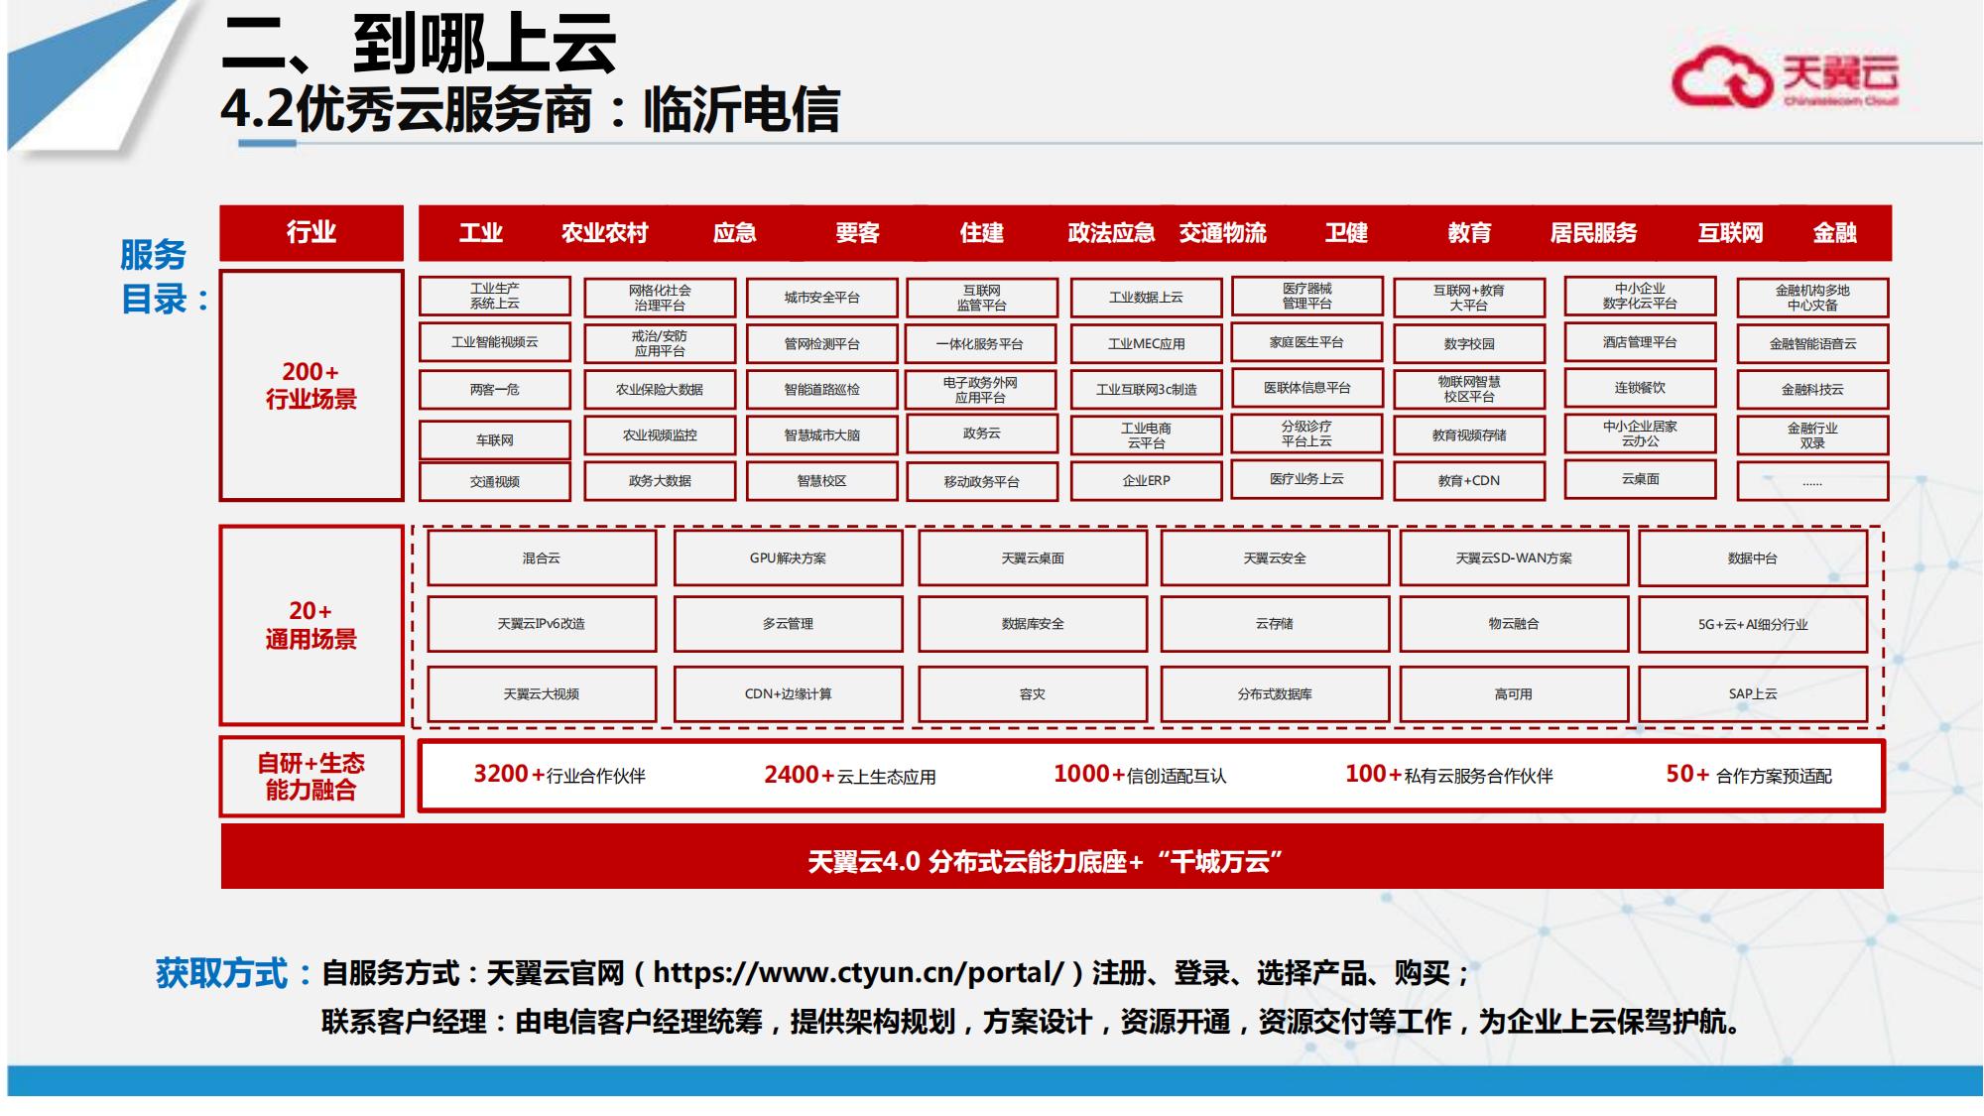Click the 智能道路巡检 box
Screen dimensions: 1984x1116
(x=822, y=390)
